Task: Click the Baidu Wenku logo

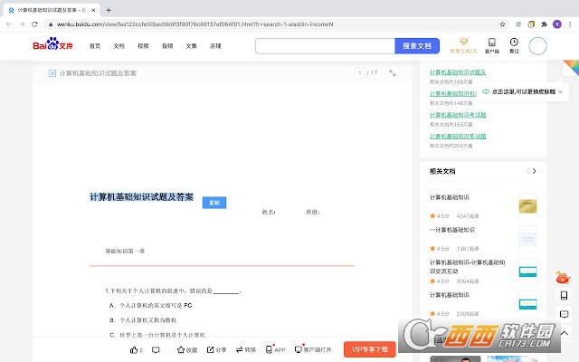Action: [53, 44]
